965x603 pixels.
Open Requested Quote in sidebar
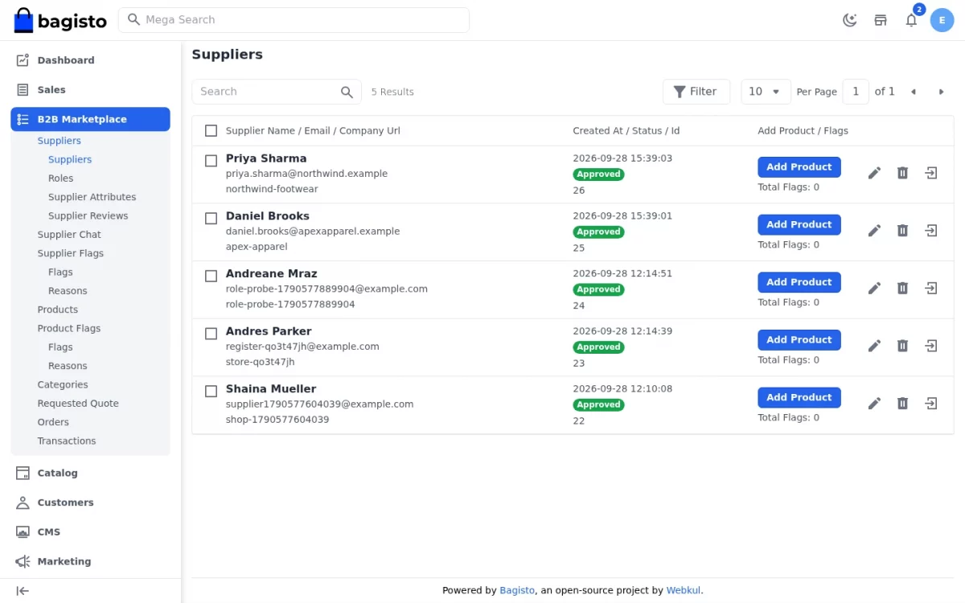[78, 404]
